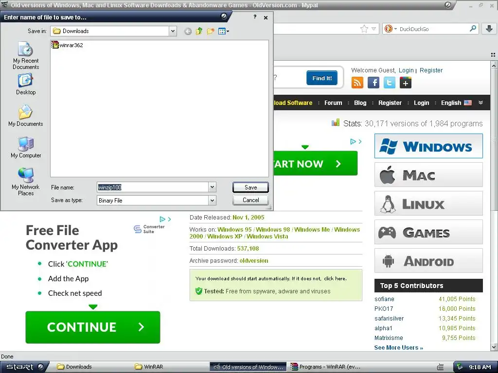Click the Register link beside Welcome Guest

[x=431, y=70]
